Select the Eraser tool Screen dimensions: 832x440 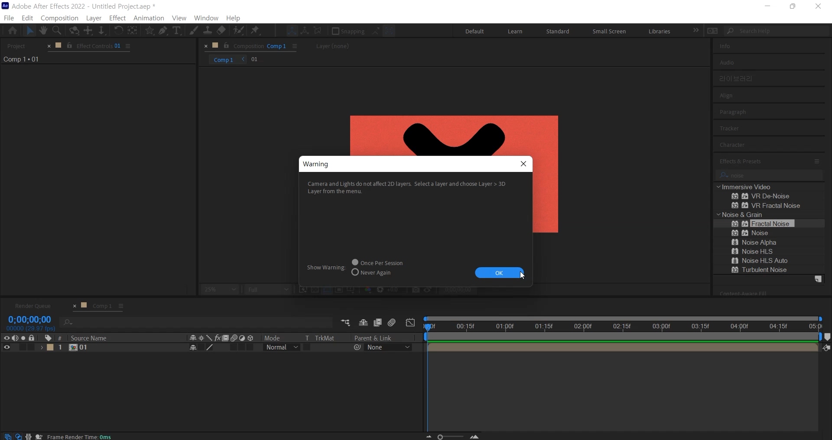pos(221,31)
